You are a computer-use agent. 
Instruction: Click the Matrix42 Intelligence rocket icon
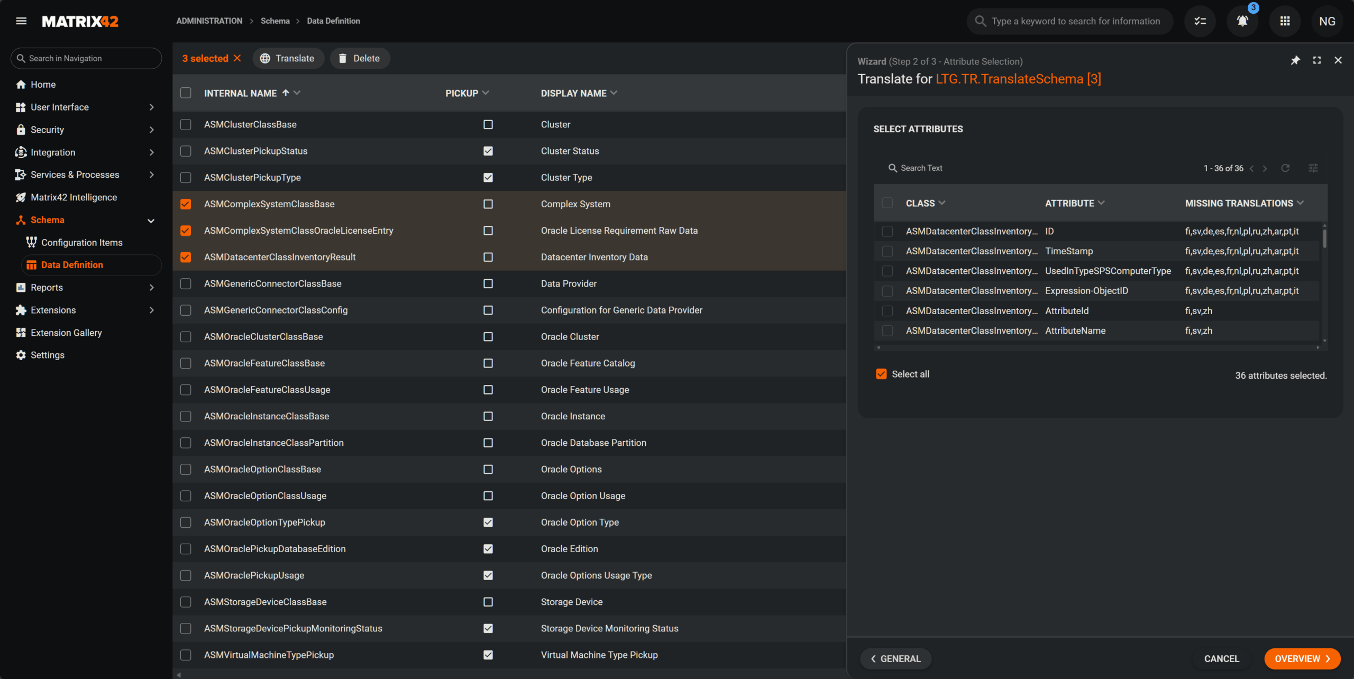pyautogui.click(x=21, y=197)
